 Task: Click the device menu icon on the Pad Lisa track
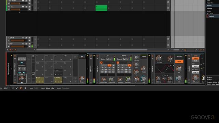[x=29, y=9]
